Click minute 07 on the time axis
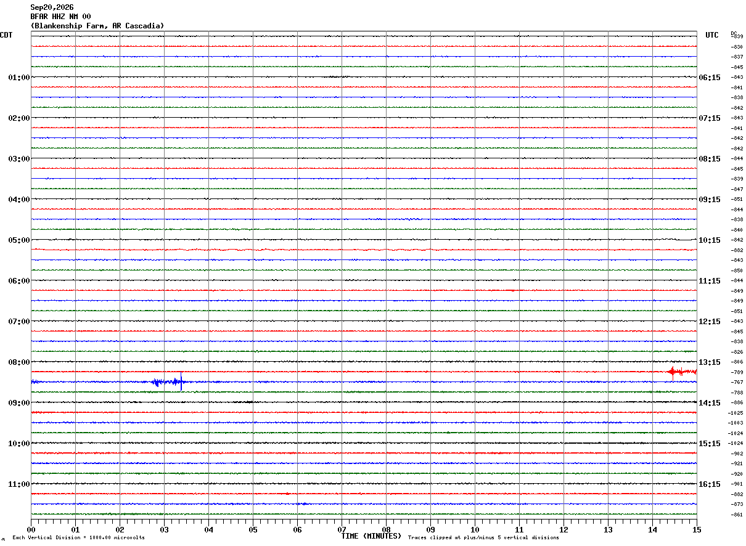The height and width of the screenshot is (546, 746). (342, 529)
